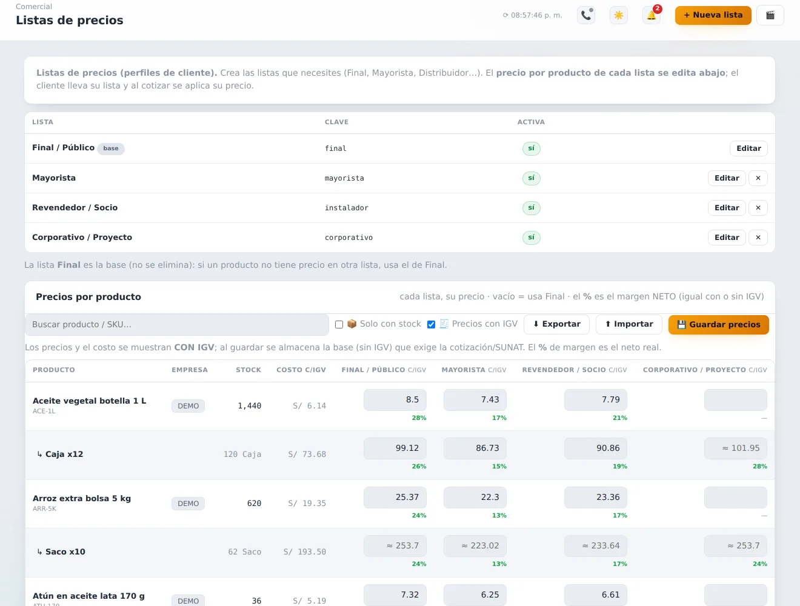Edit Mayorista price 86.73 for Caja x12
The image size is (800, 606).
[x=475, y=448]
